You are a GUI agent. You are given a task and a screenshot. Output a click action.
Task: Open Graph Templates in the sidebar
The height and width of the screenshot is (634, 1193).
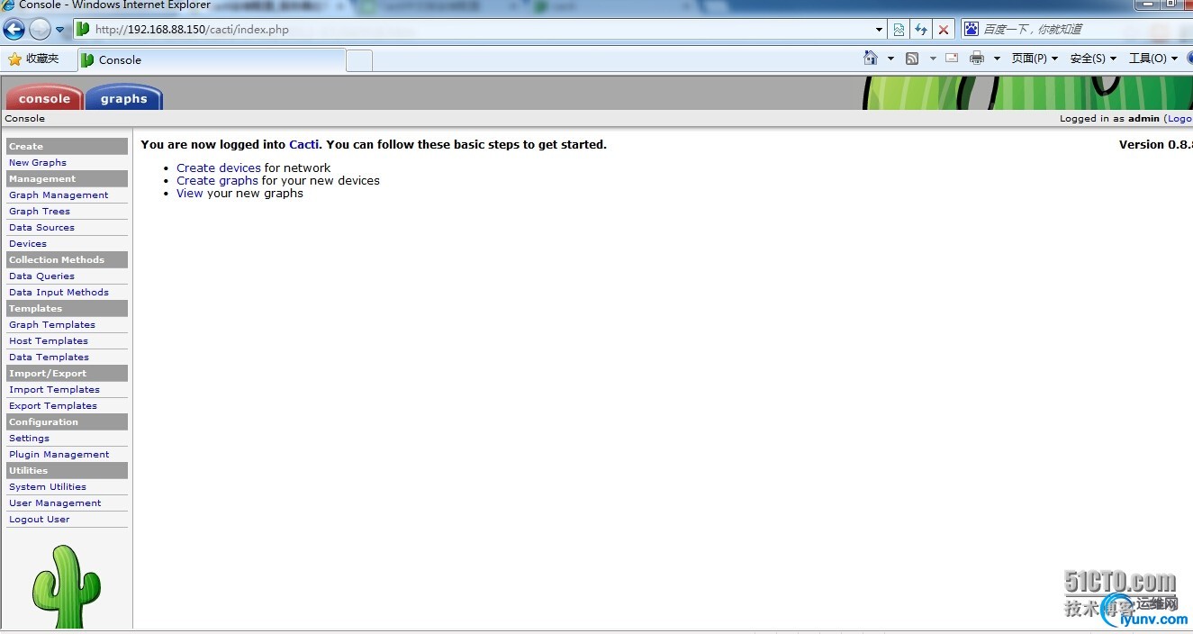(x=52, y=325)
